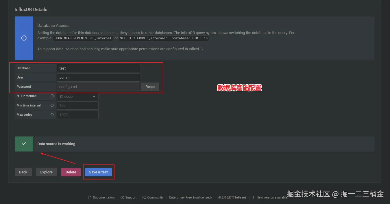Click the InfluxDB Details heading
This screenshot has height=204, width=390.
(x=31, y=9)
